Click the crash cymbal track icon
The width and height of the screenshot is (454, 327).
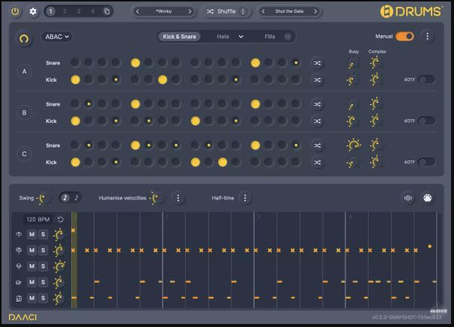point(19,235)
